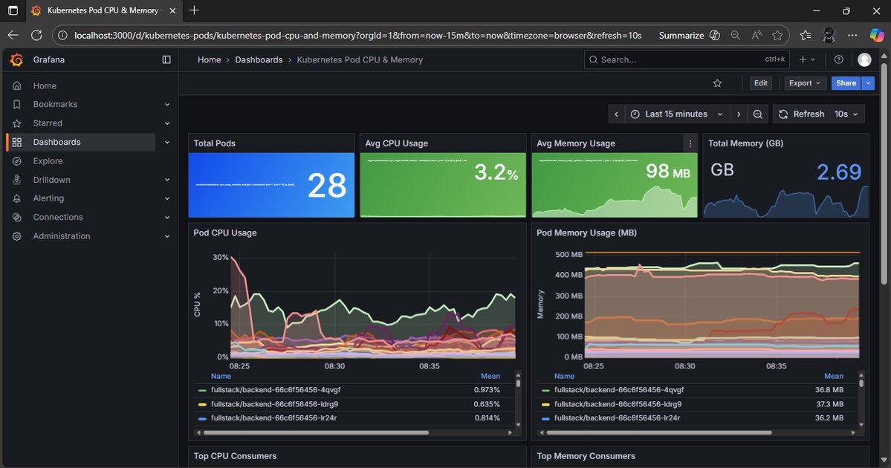Click the Grafana logo icon

point(17,59)
